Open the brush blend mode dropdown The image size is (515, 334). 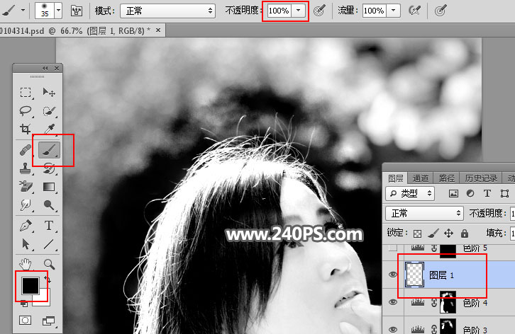168,11
